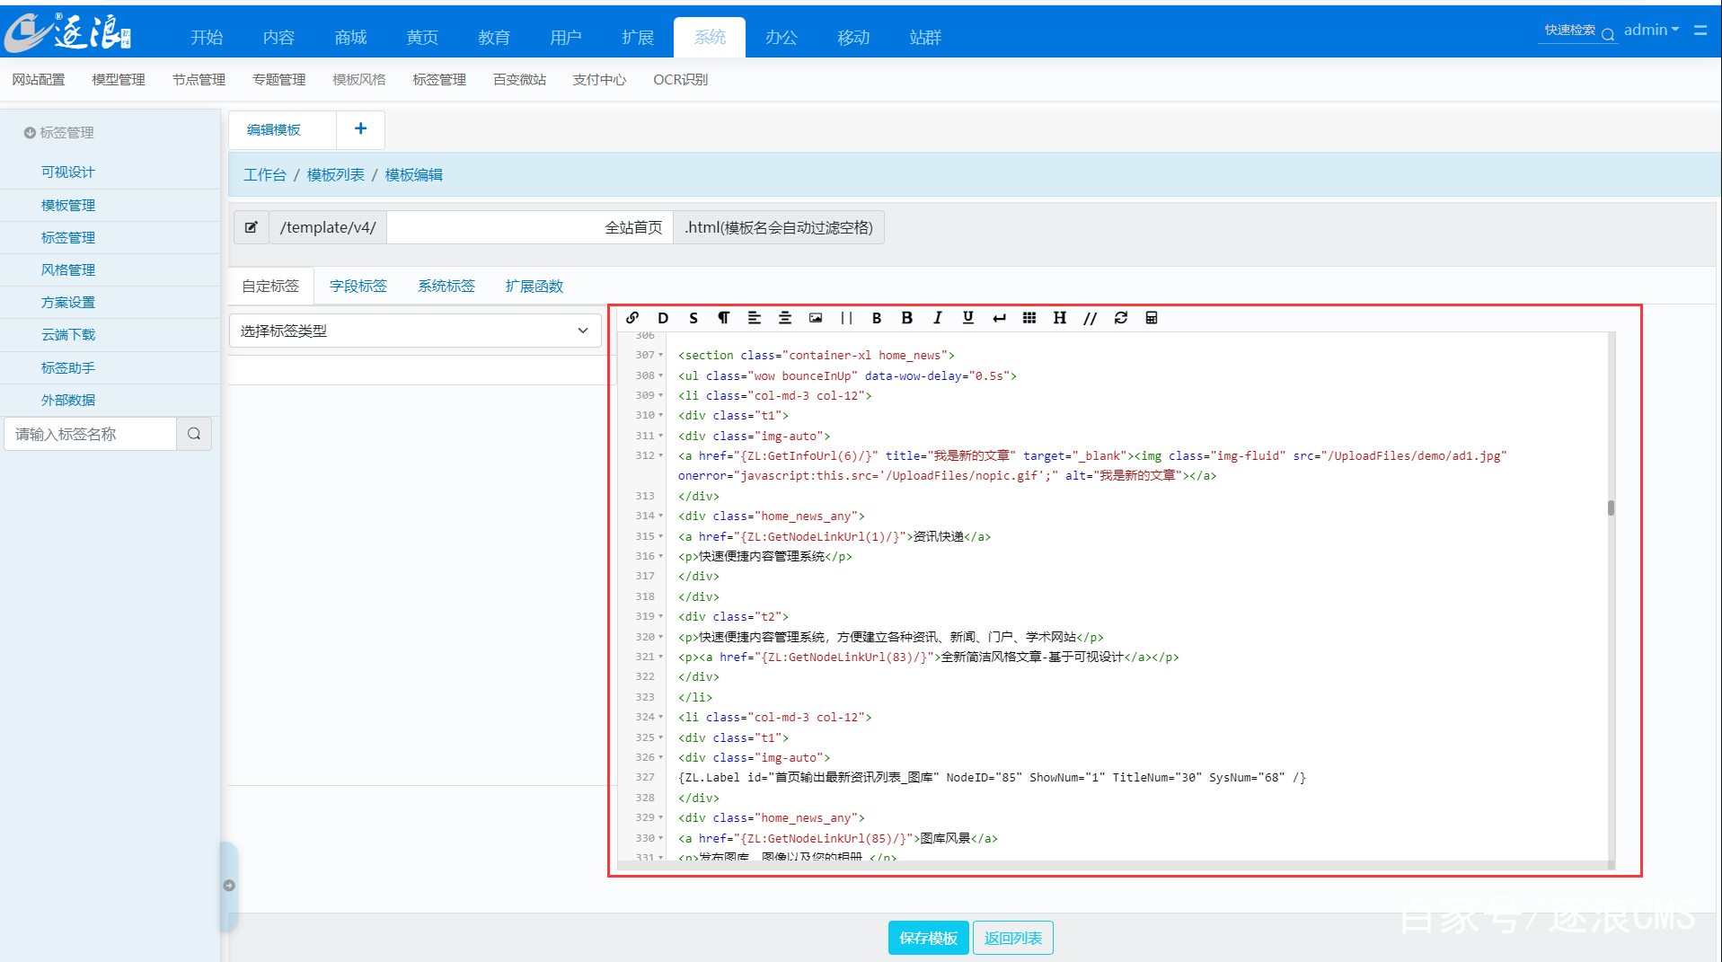Fold code at line 307 arrow
The width and height of the screenshot is (1722, 962).
point(661,355)
